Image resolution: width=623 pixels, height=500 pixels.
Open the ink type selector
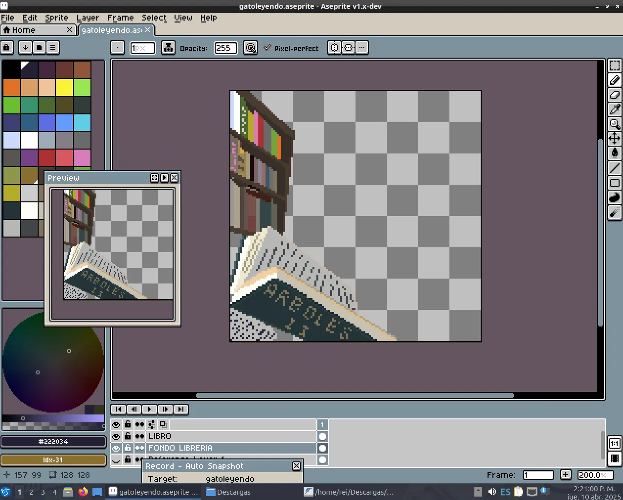168,47
